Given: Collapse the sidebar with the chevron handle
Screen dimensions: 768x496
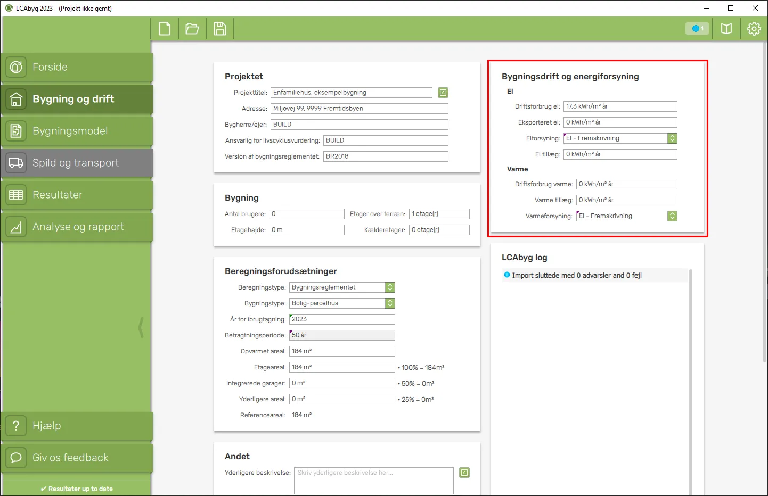Looking at the screenshot, I should click(141, 327).
